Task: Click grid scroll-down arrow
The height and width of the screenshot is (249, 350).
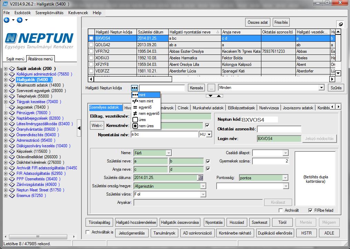Action: pyautogui.click(x=338, y=73)
